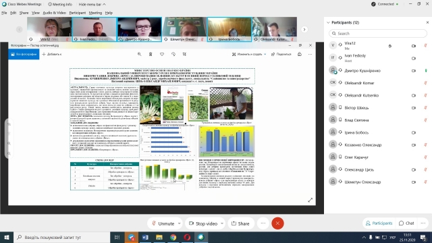Screen dimensions: 432x243
Task: Click the red leave meeting button
Action: tap(277, 223)
